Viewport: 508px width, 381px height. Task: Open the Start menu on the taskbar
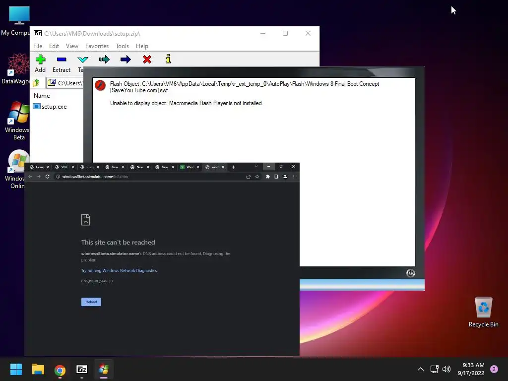[x=16, y=369]
